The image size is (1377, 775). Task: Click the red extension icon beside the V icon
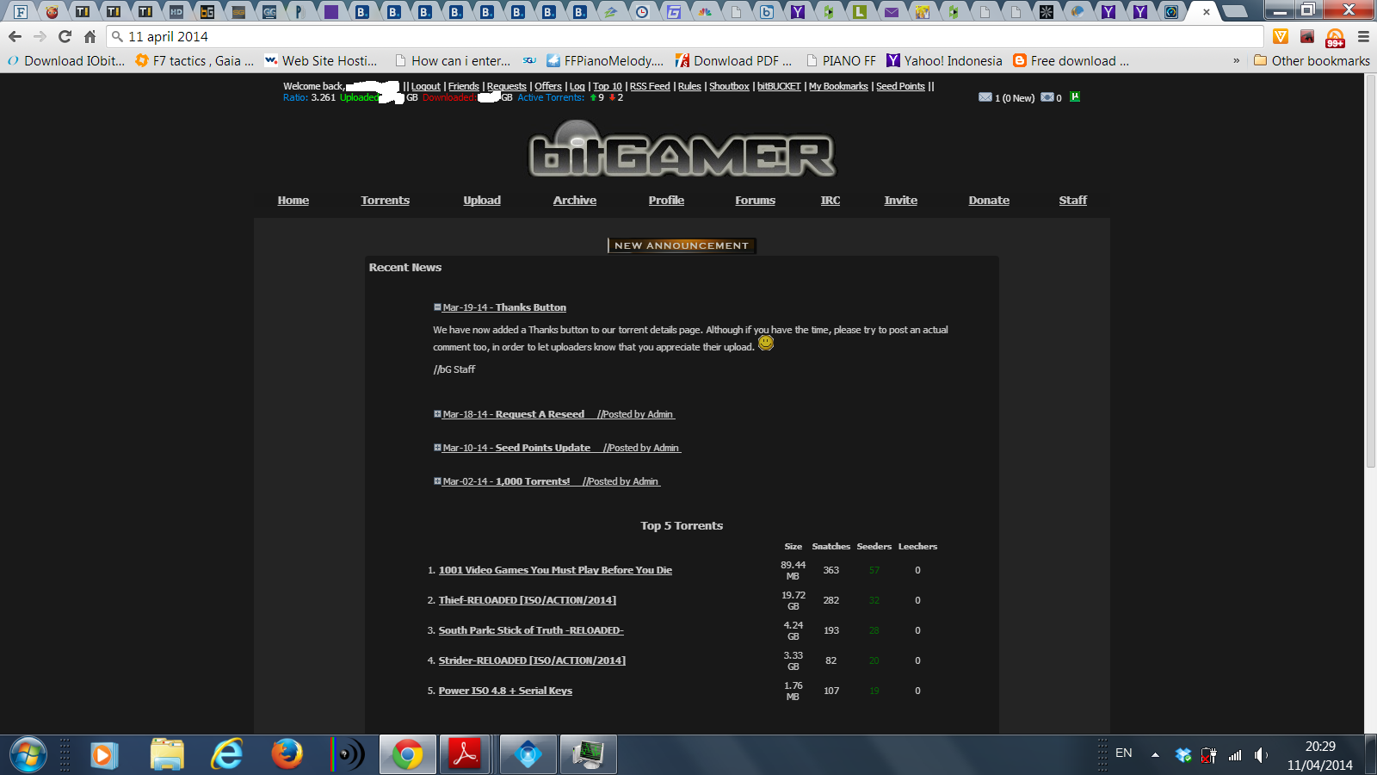pos(1307,36)
